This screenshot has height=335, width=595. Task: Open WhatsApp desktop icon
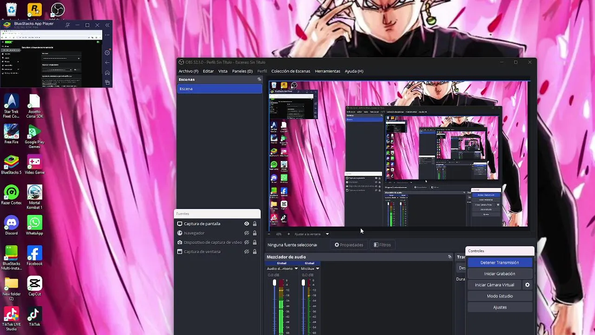34,226
